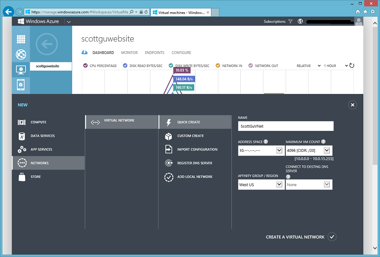Click Create a Virtual Network text

(x=295, y=237)
